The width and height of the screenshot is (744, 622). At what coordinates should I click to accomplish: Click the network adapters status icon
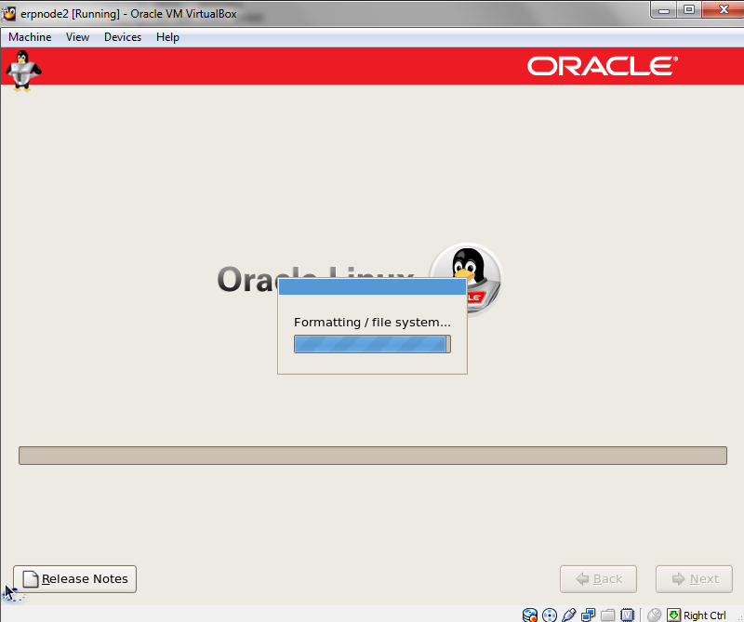click(x=589, y=615)
